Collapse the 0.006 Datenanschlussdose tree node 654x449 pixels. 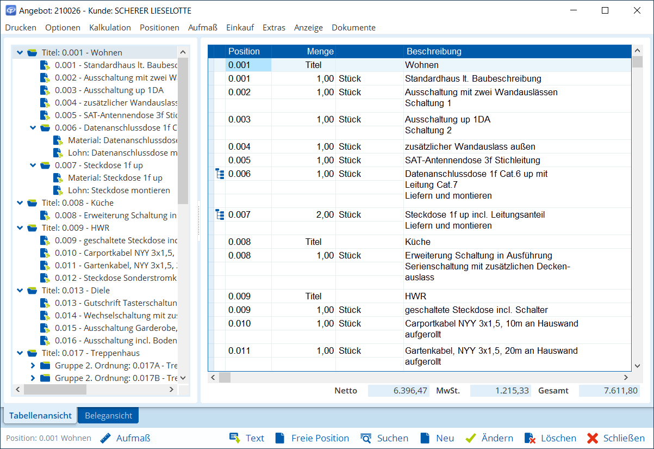pos(33,128)
